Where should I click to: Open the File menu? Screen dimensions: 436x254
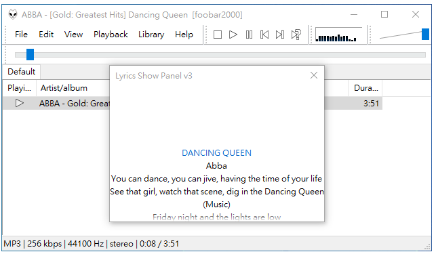21,35
